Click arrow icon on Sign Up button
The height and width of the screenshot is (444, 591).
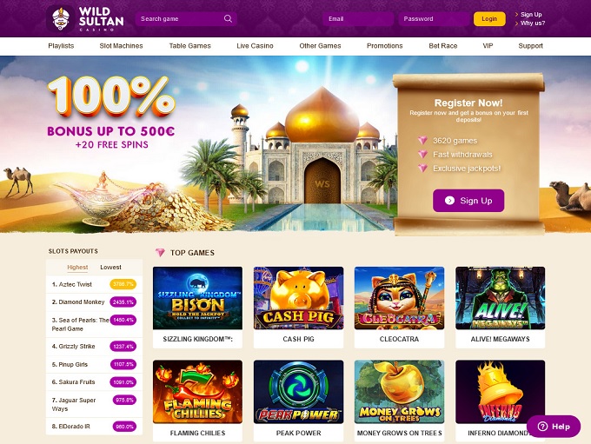coord(449,201)
